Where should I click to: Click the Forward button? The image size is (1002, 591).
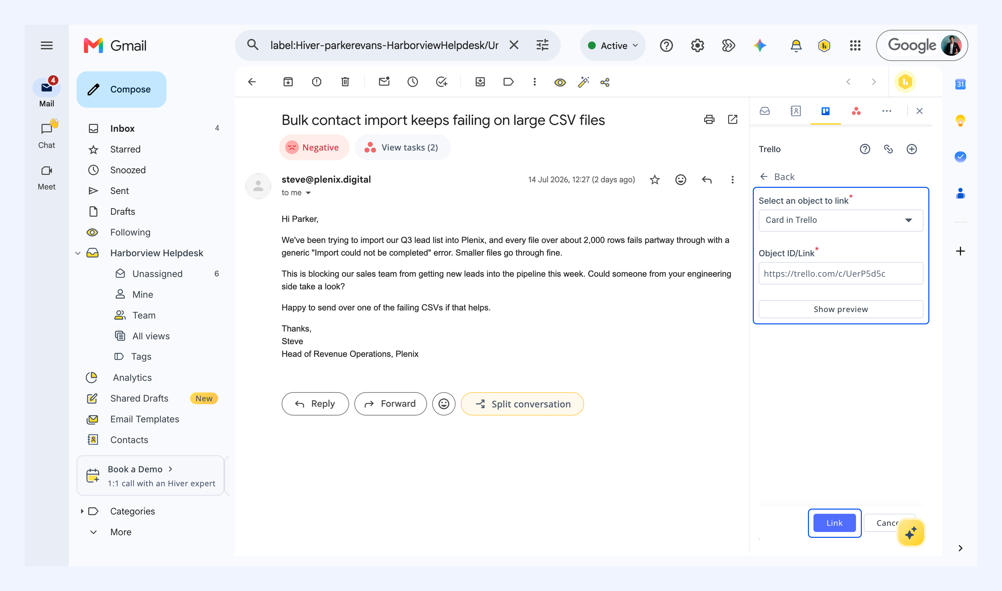point(390,404)
